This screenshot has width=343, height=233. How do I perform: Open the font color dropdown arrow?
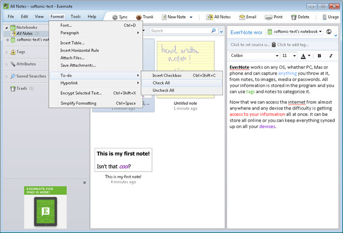[x=309, y=55]
